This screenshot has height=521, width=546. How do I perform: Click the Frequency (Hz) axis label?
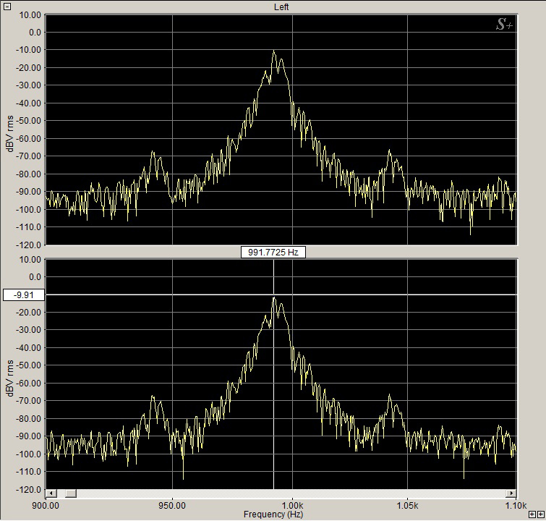[x=273, y=514]
